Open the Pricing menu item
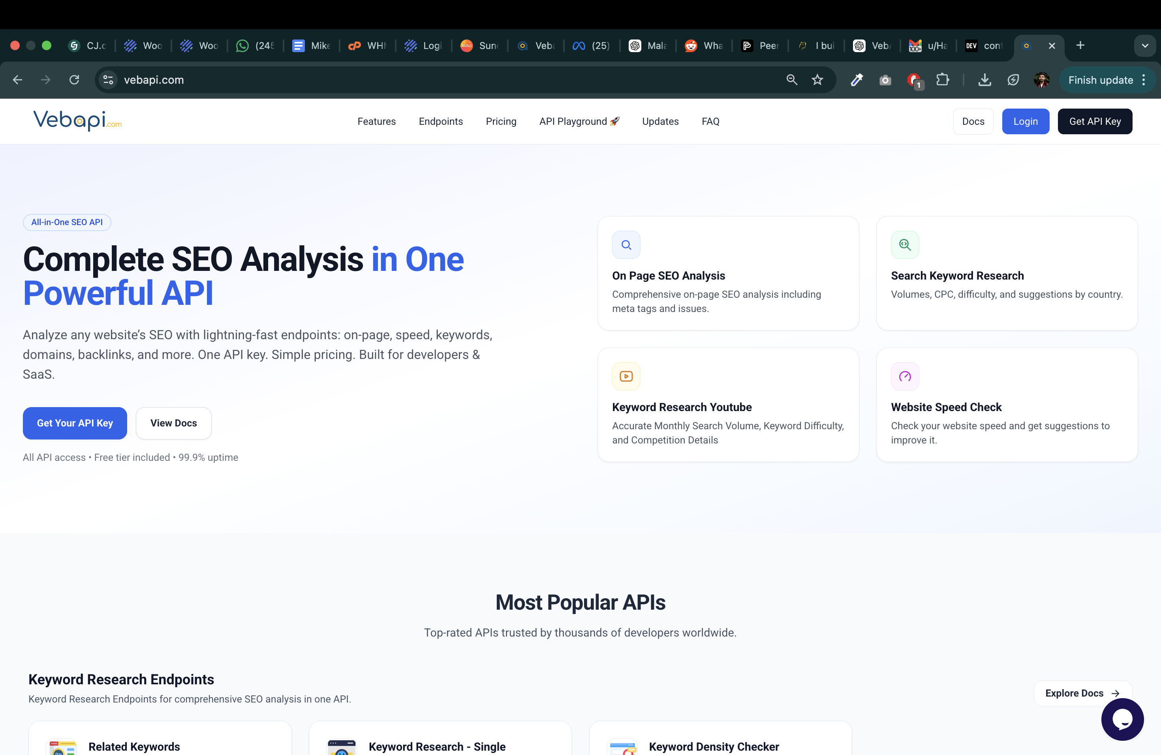Viewport: 1161px width, 755px height. tap(500, 122)
